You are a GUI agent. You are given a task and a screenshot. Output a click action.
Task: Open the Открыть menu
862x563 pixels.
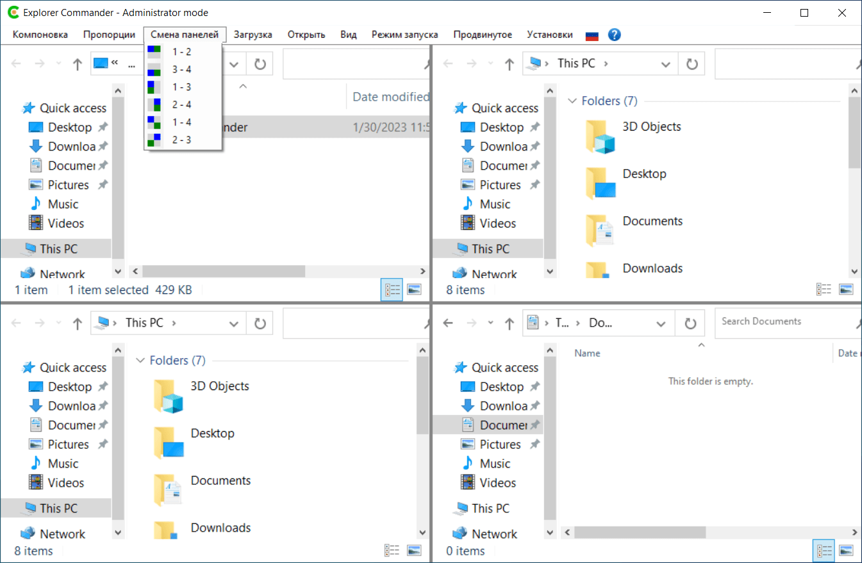pos(306,35)
